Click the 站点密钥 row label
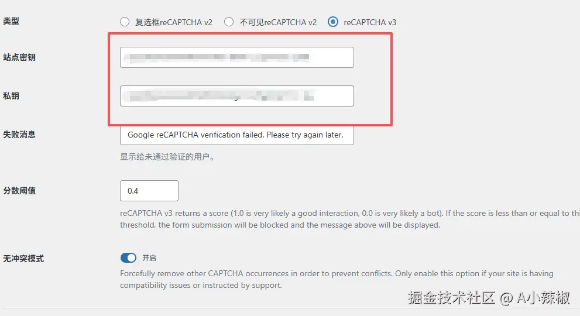 (x=19, y=57)
